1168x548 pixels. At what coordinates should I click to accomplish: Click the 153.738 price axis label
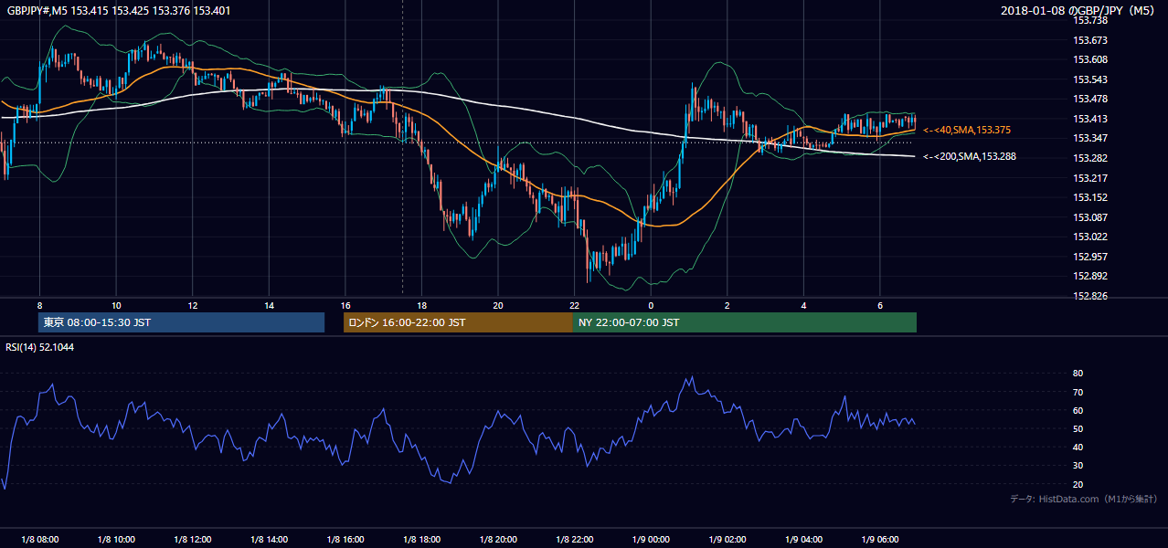[1091, 20]
